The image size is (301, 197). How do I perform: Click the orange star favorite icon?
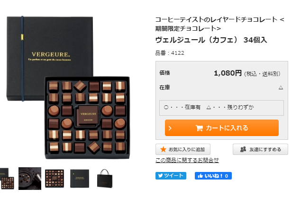[163, 149]
